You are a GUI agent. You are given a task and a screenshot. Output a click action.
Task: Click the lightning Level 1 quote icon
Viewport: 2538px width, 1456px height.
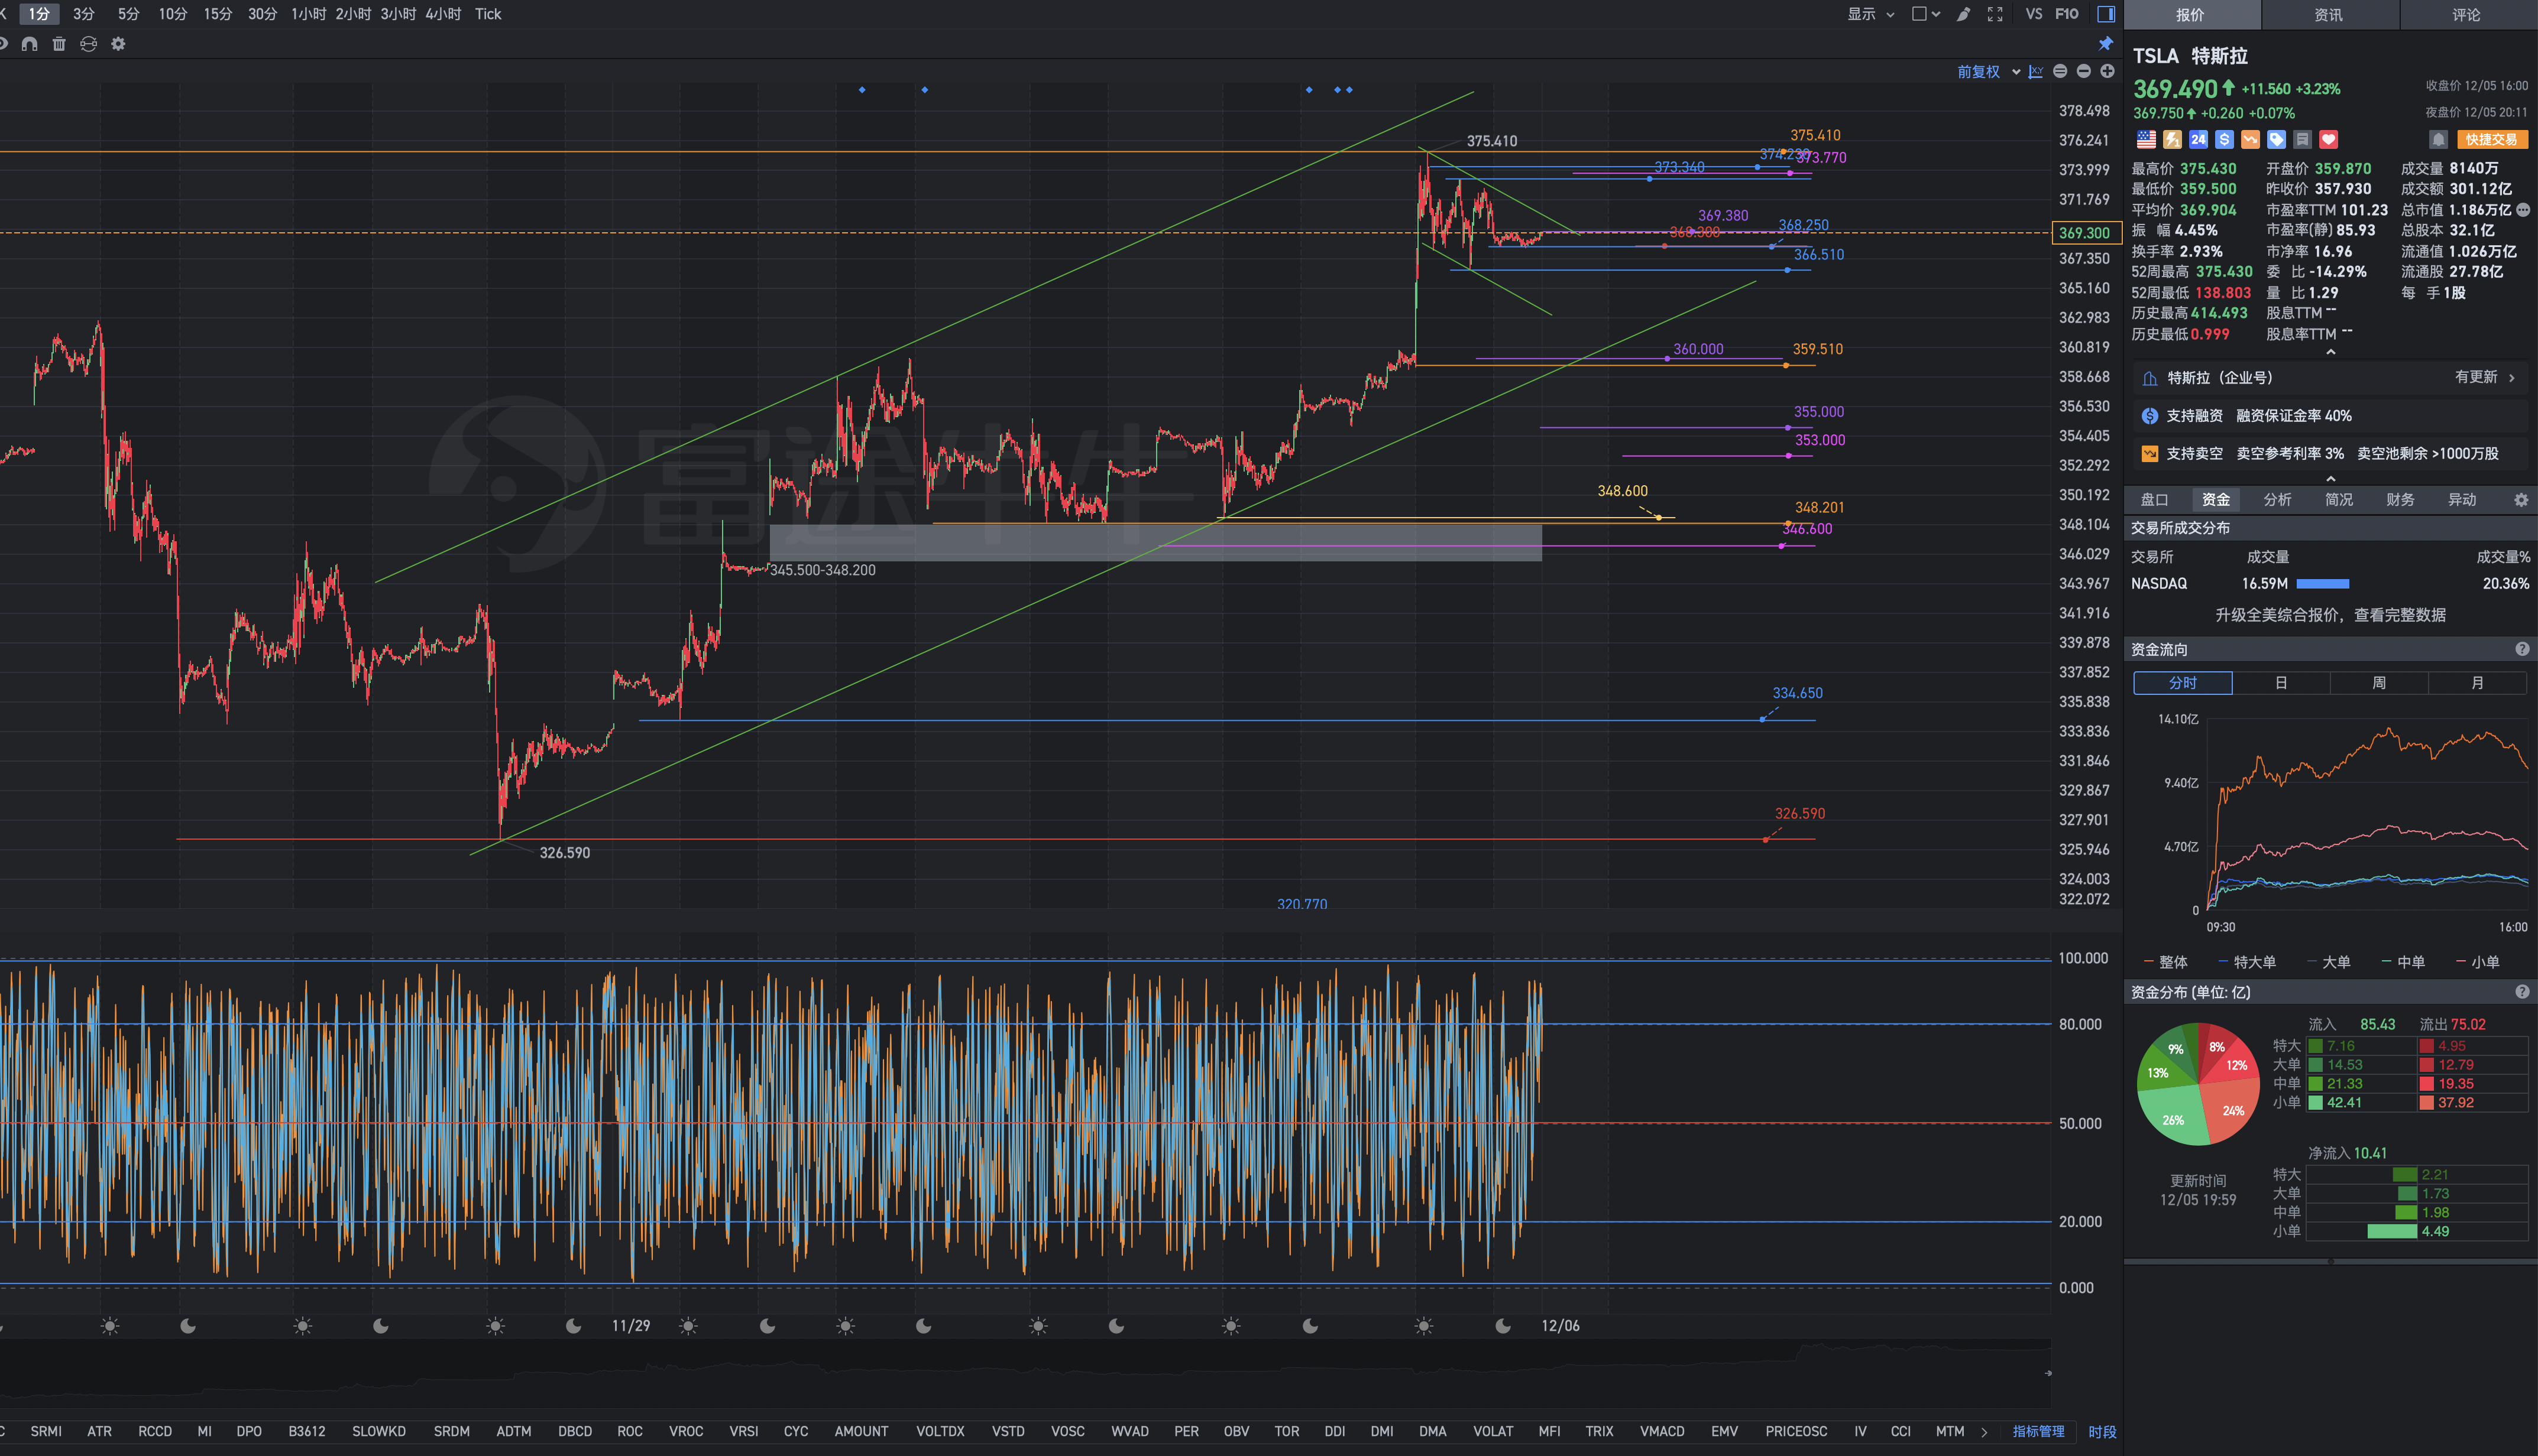coord(2172,140)
